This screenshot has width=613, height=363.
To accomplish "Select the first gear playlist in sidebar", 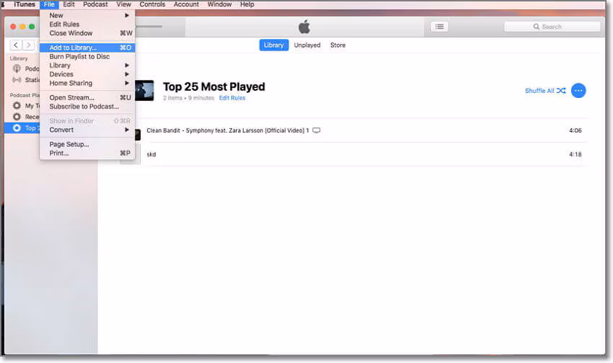I will point(17,106).
